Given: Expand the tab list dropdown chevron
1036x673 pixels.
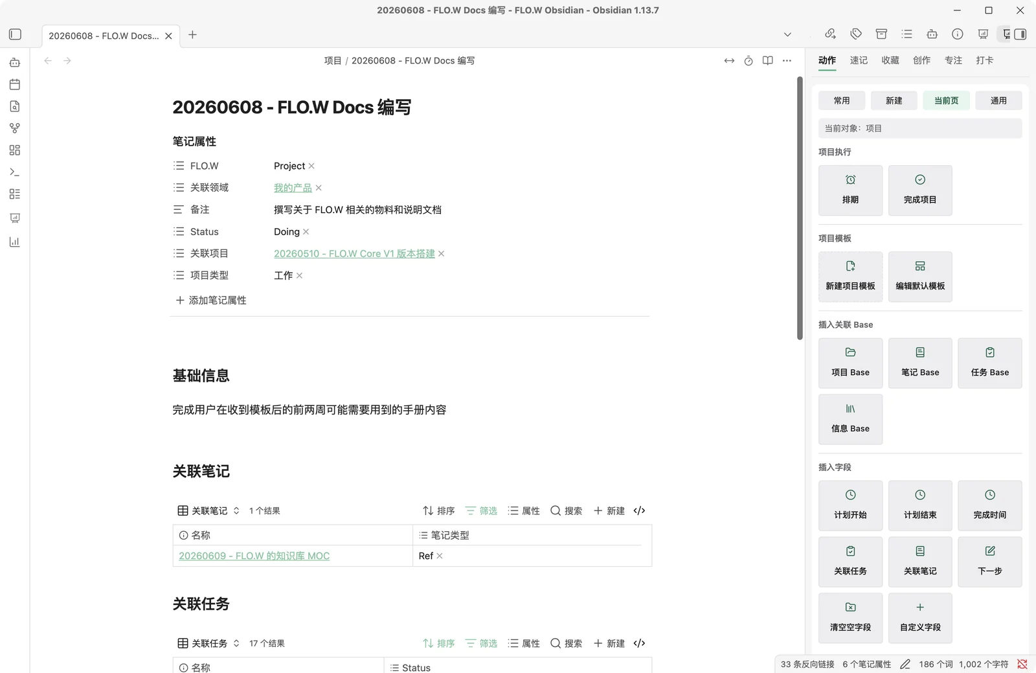Looking at the screenshot, I should (x=787, y=35).
